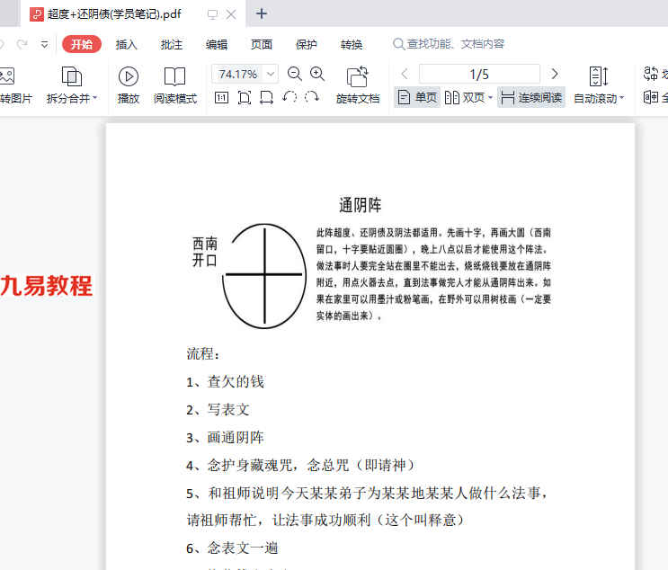
Task: Click the 通阴阵 document heading
Action: coord(360,205)
